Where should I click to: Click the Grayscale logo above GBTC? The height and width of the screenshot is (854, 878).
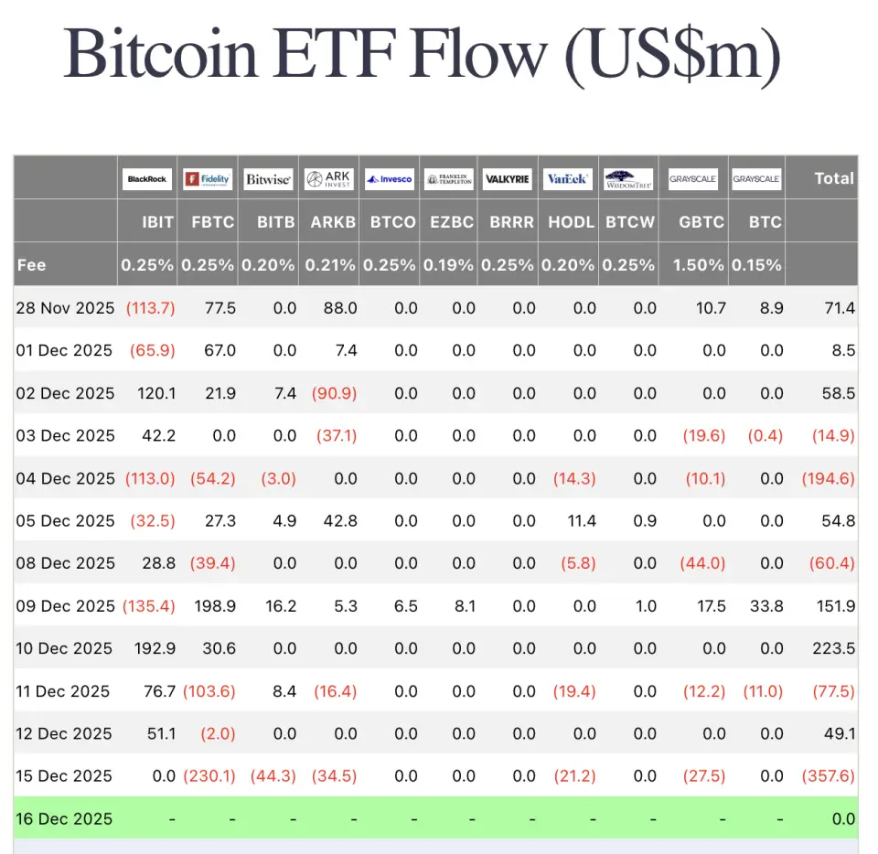click(693, 179)
